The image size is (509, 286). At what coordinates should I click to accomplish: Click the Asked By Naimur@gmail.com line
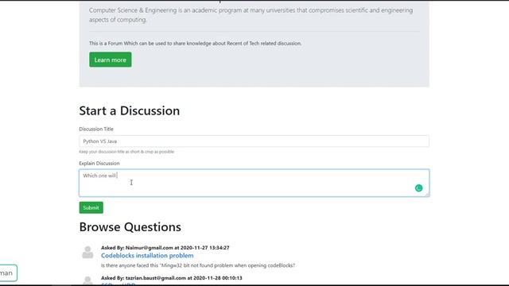165,248
